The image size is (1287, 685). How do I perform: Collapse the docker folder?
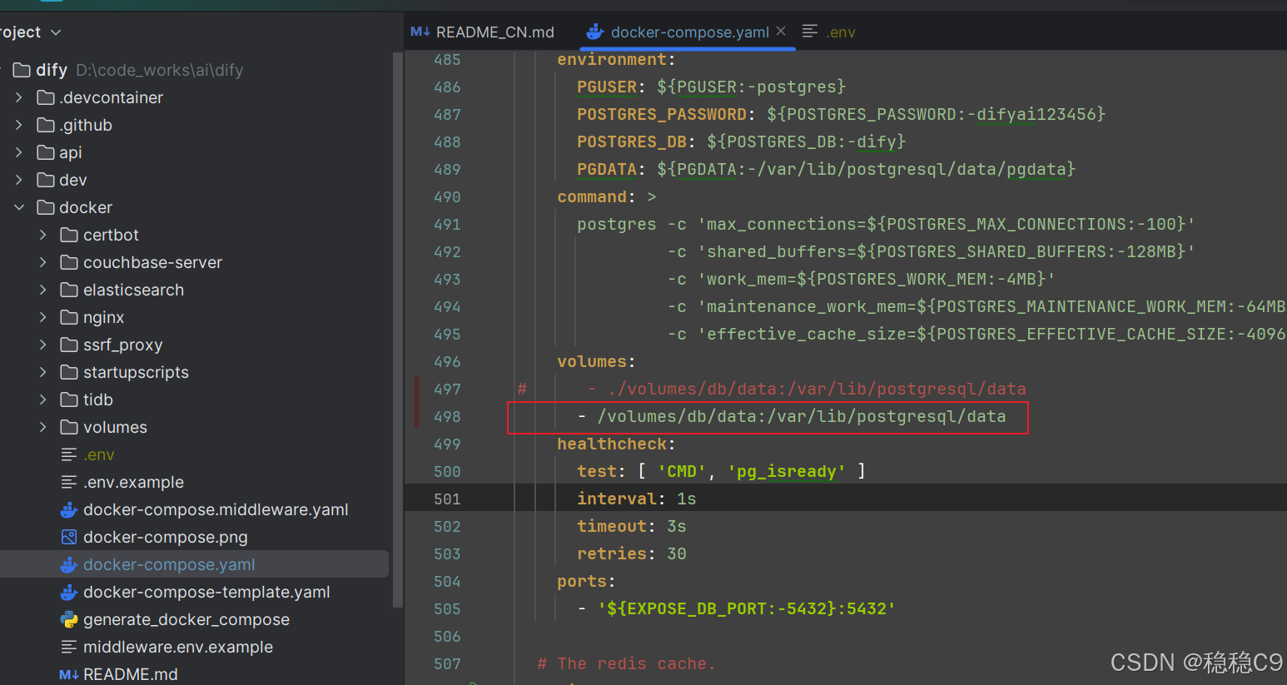pyautogui.click(x=19, y=207)
